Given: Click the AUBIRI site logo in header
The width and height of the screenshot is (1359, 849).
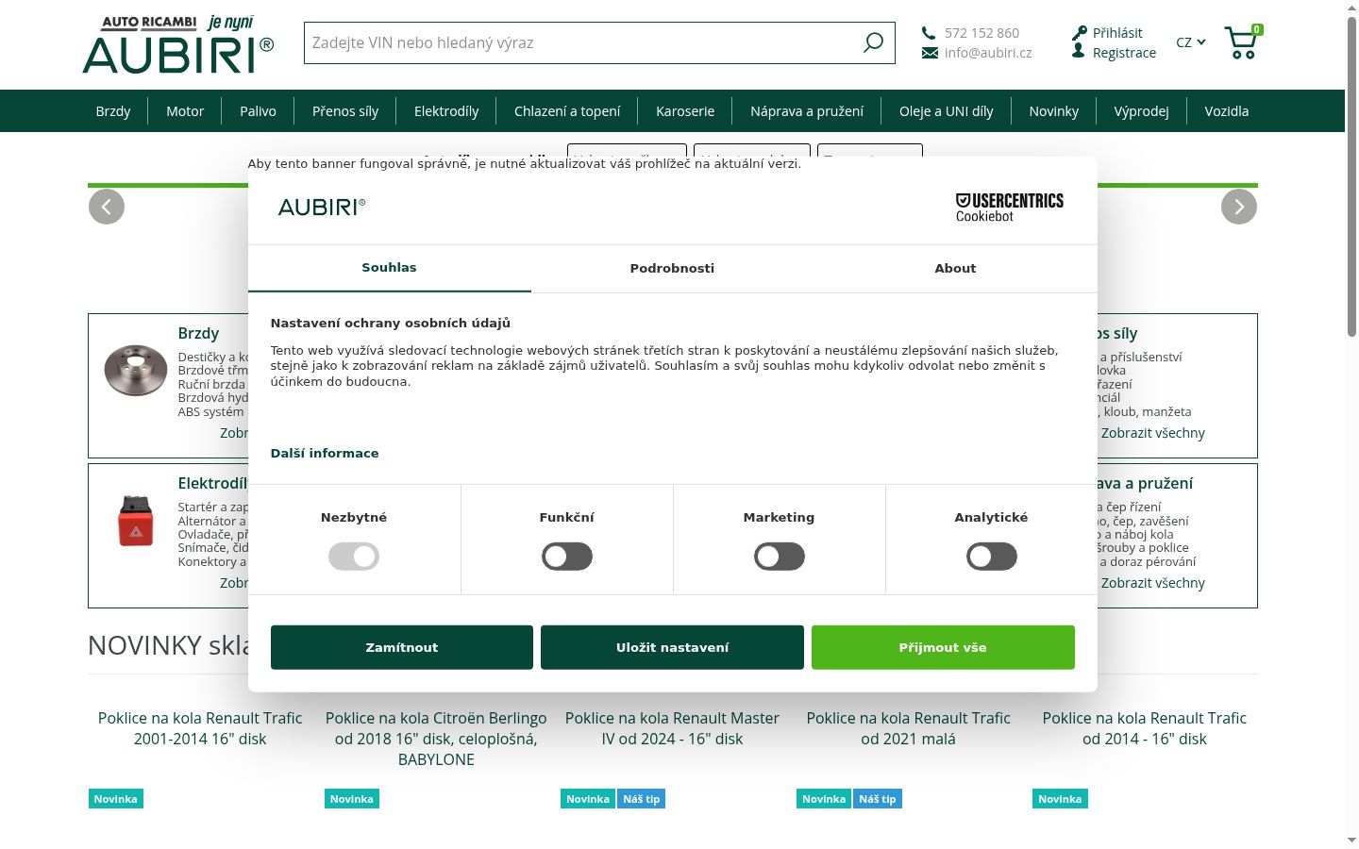Looking at the screenshot, I should [x=178, y=44].
